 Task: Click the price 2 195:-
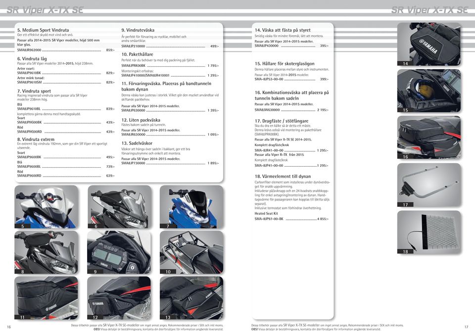click(x=323, y=110)
